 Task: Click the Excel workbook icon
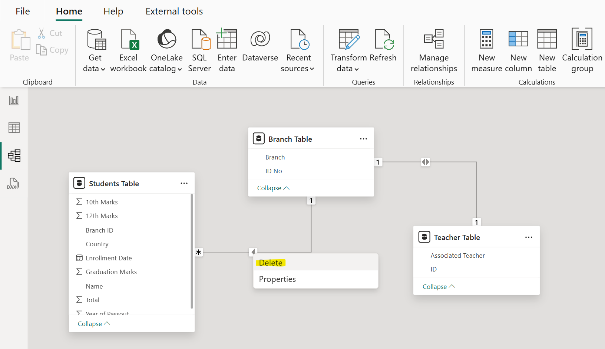[x=129, y=40]
